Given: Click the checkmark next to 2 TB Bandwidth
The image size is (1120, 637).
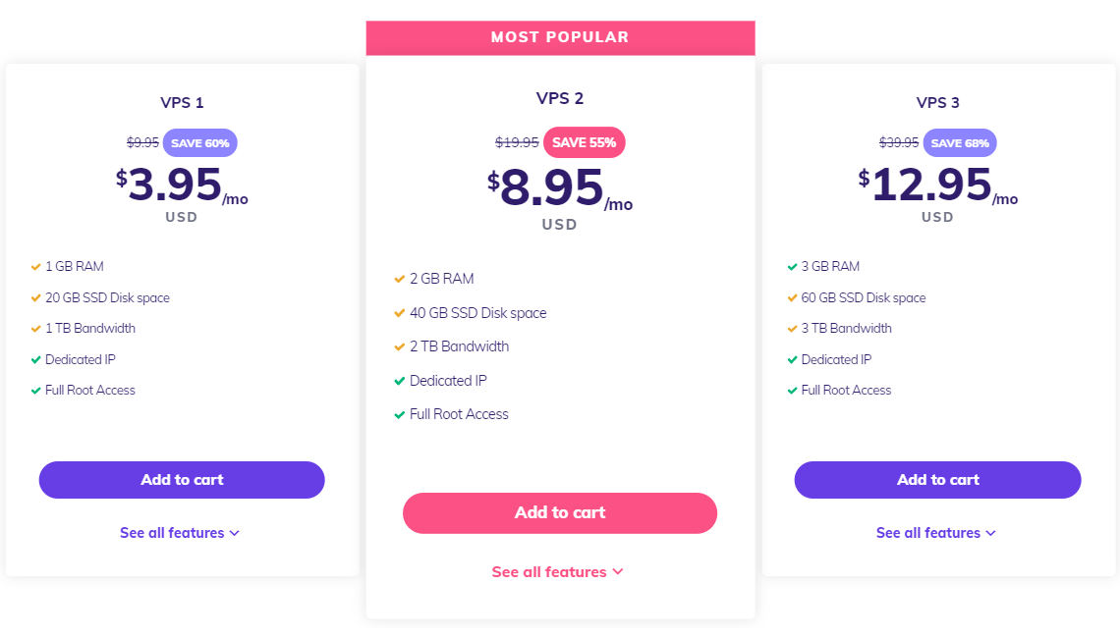Looking at the screenshot, I should click(399, 346).
